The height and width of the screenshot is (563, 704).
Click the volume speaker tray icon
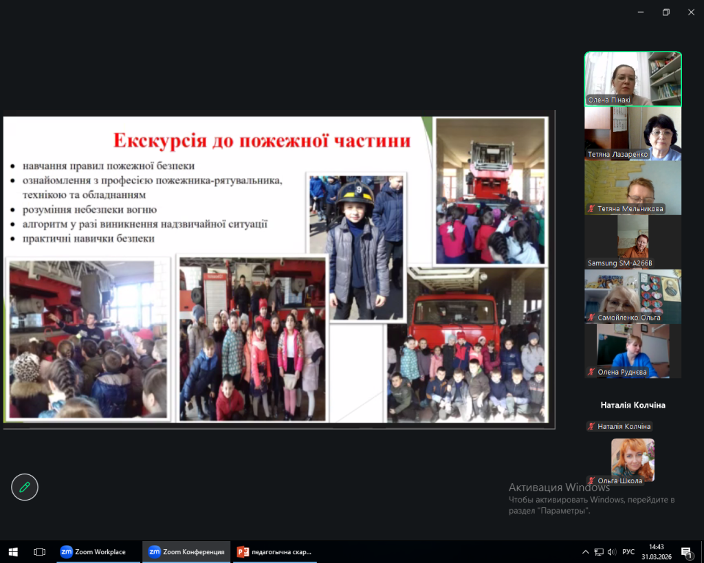(x=611, y=551)
